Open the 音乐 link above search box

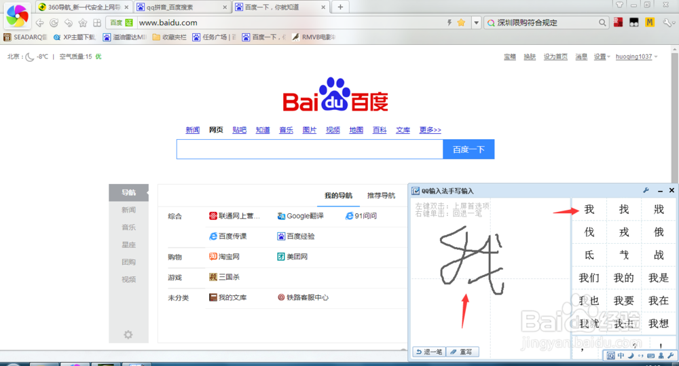pyautogui.click(x=286, y=130)
